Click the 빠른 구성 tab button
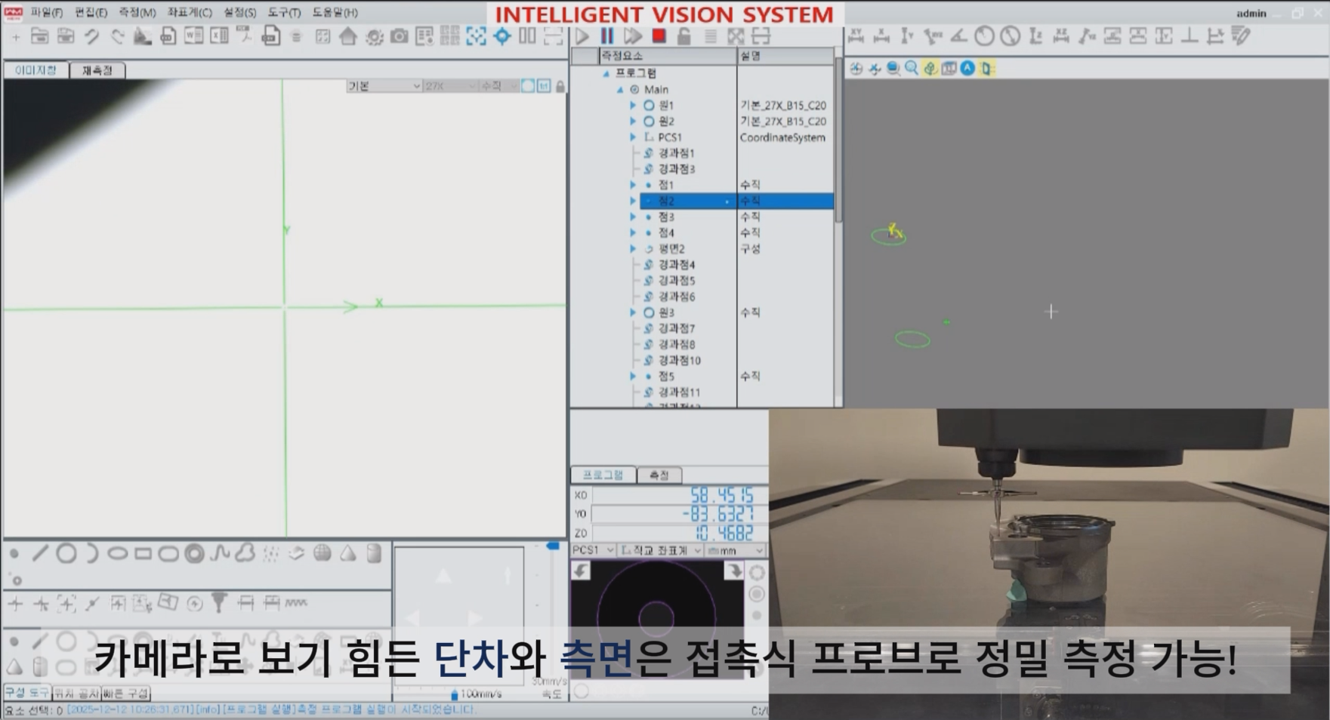 click(x=126, y=693)
